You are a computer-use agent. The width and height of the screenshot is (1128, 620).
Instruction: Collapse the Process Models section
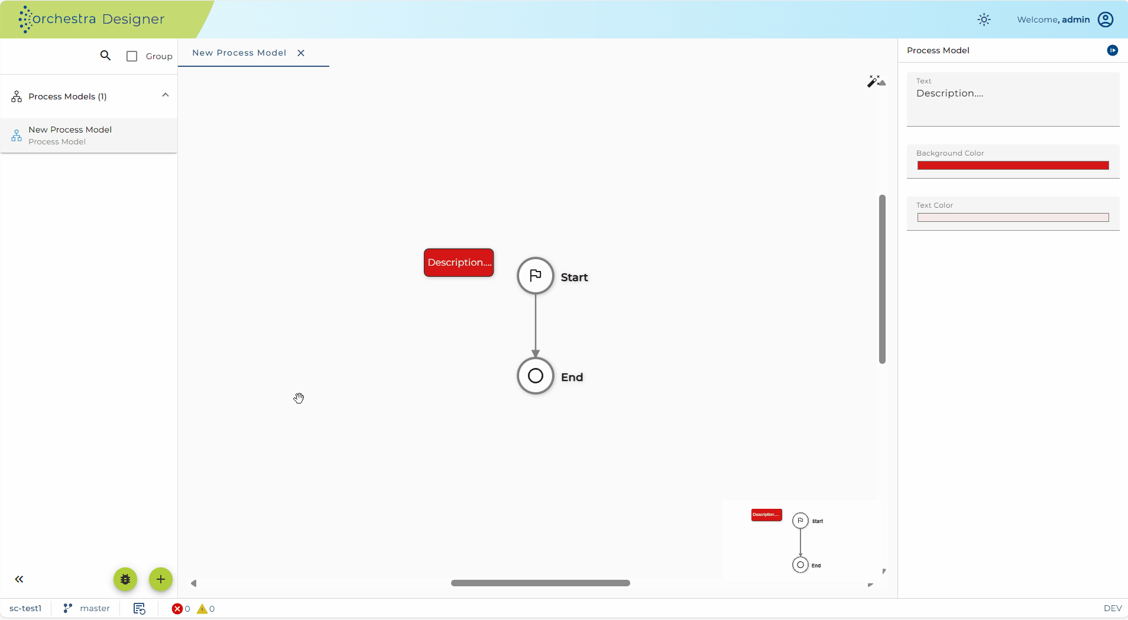click(166, 95)
